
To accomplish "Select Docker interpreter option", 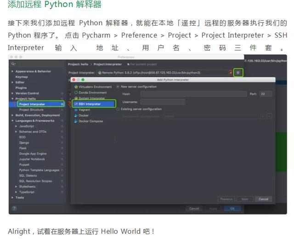I will coord(81,115).
